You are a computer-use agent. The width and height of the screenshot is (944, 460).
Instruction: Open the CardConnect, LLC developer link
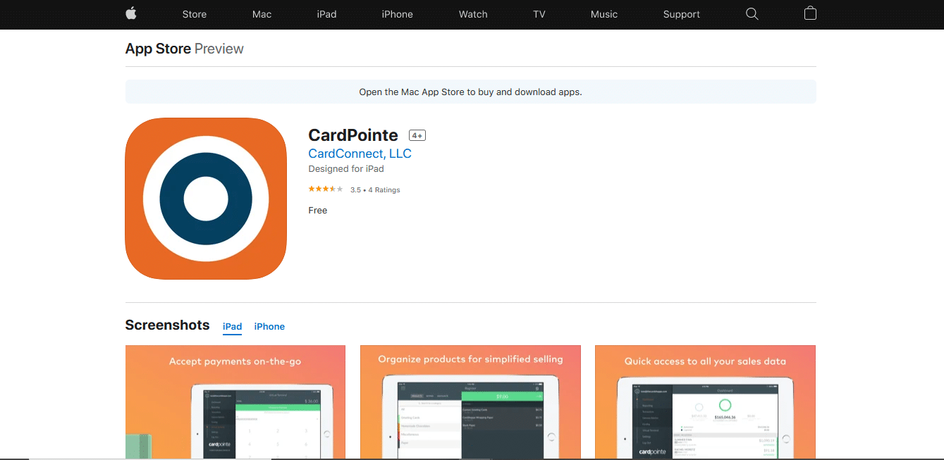pyautogui.click(x=360, y=154)
